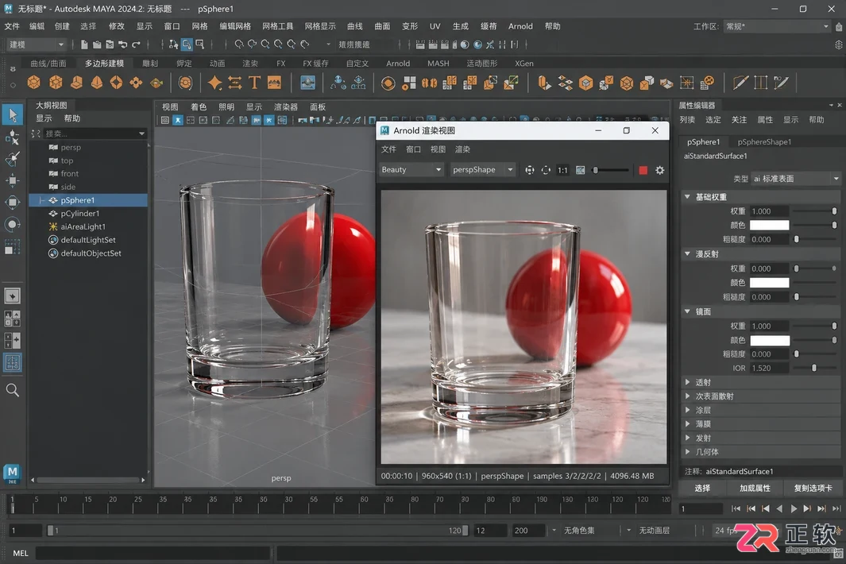
Task: Open the Arnold menu in the main menu bar
Action: [x=520, y=26]
